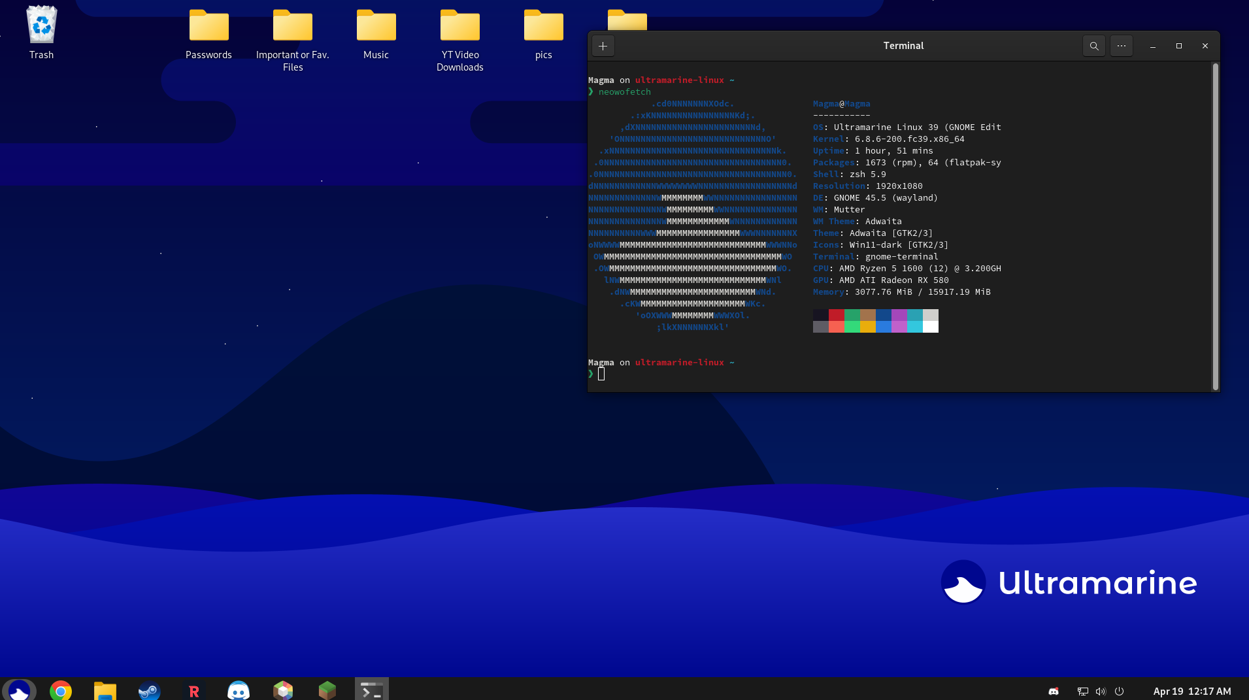Click the terminal vertical scrollbar
The image size is (1249, 700).
(1215, 226)
